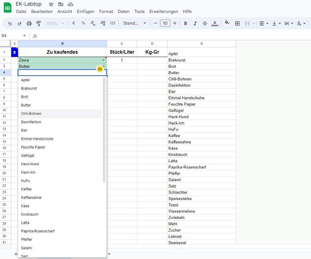Open the dropdown arrow in Zewa cell

point(103,60)
